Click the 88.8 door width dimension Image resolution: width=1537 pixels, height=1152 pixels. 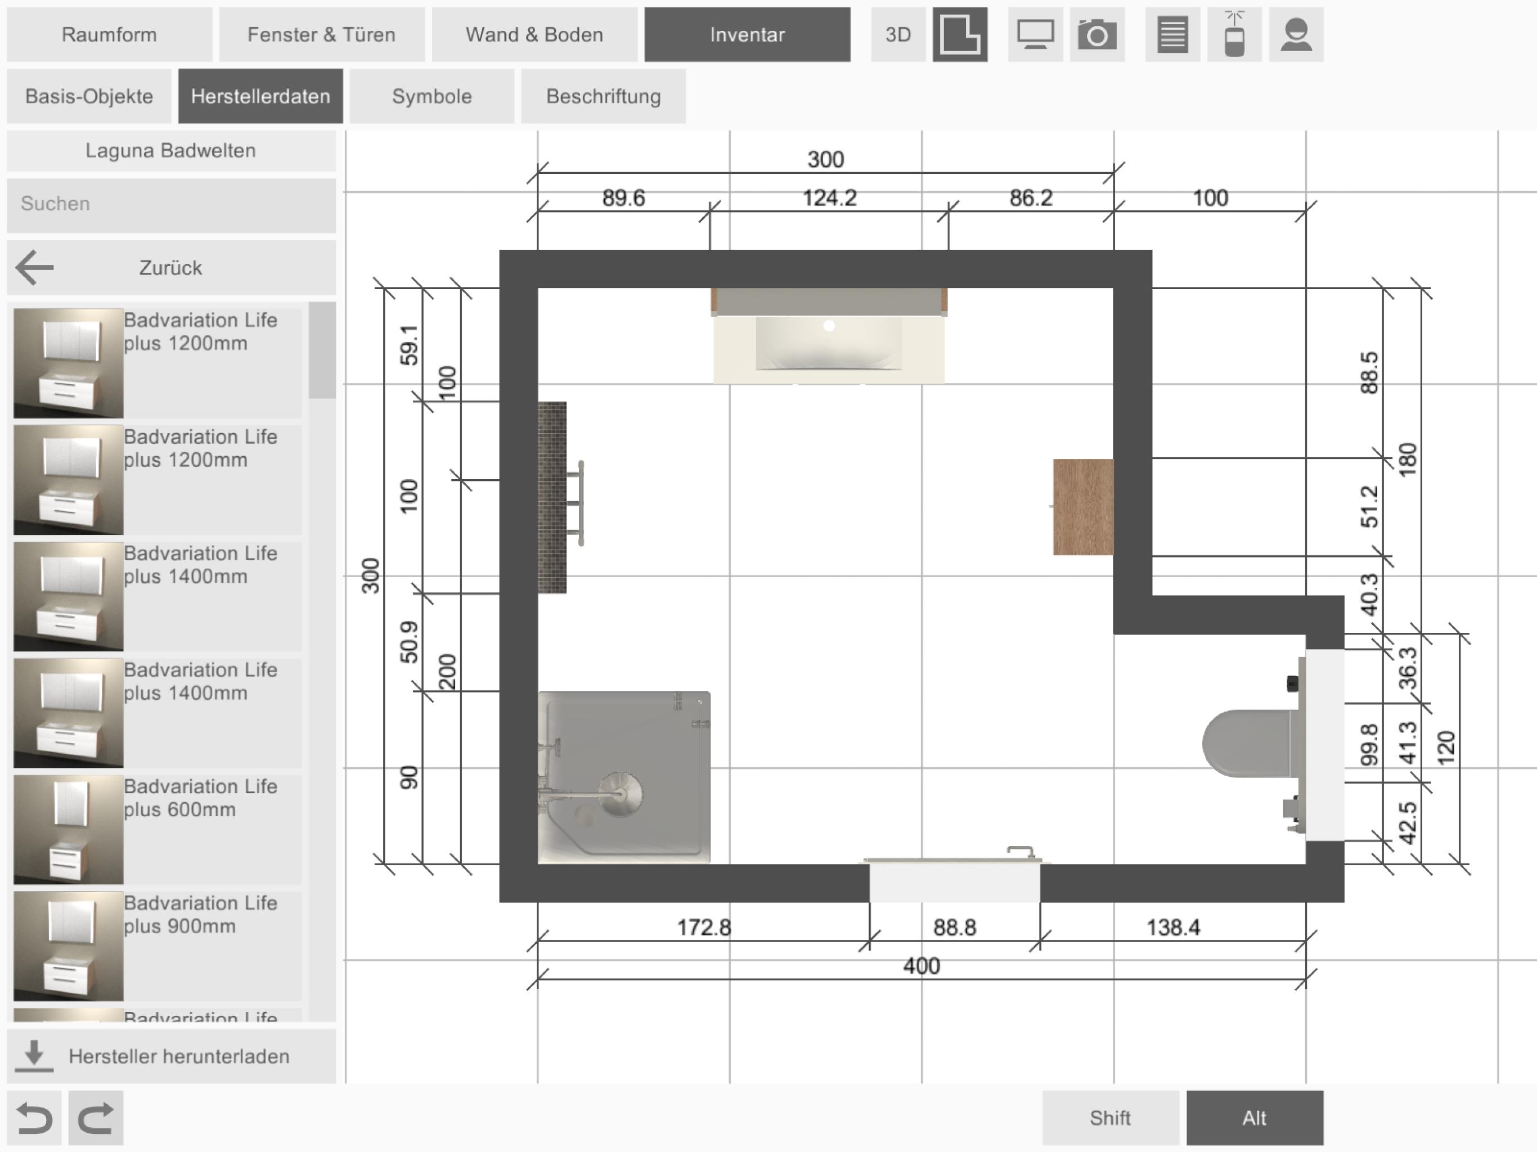coord(955,928)
